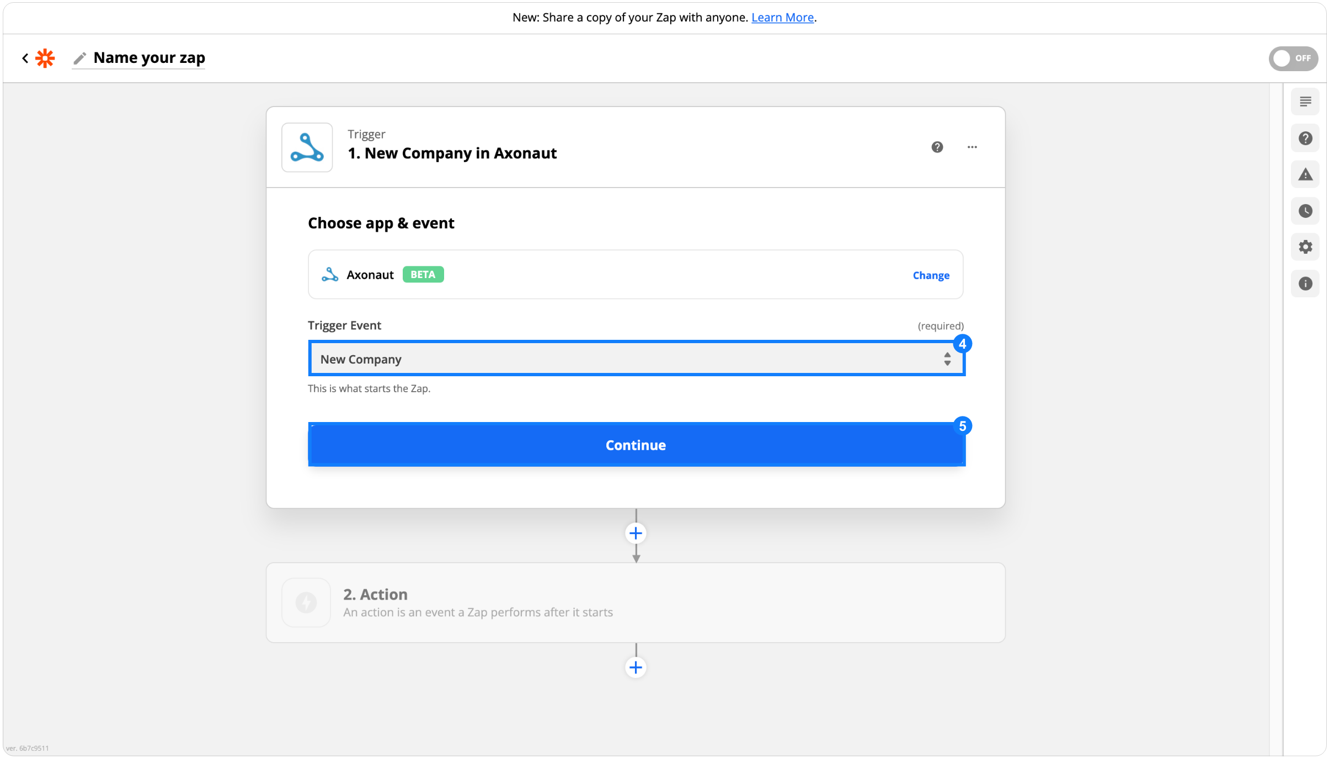Viewport: 1329px width, 758px height.
Task: Open the trigger step three-dot menu
Action: tap(972, 147)
